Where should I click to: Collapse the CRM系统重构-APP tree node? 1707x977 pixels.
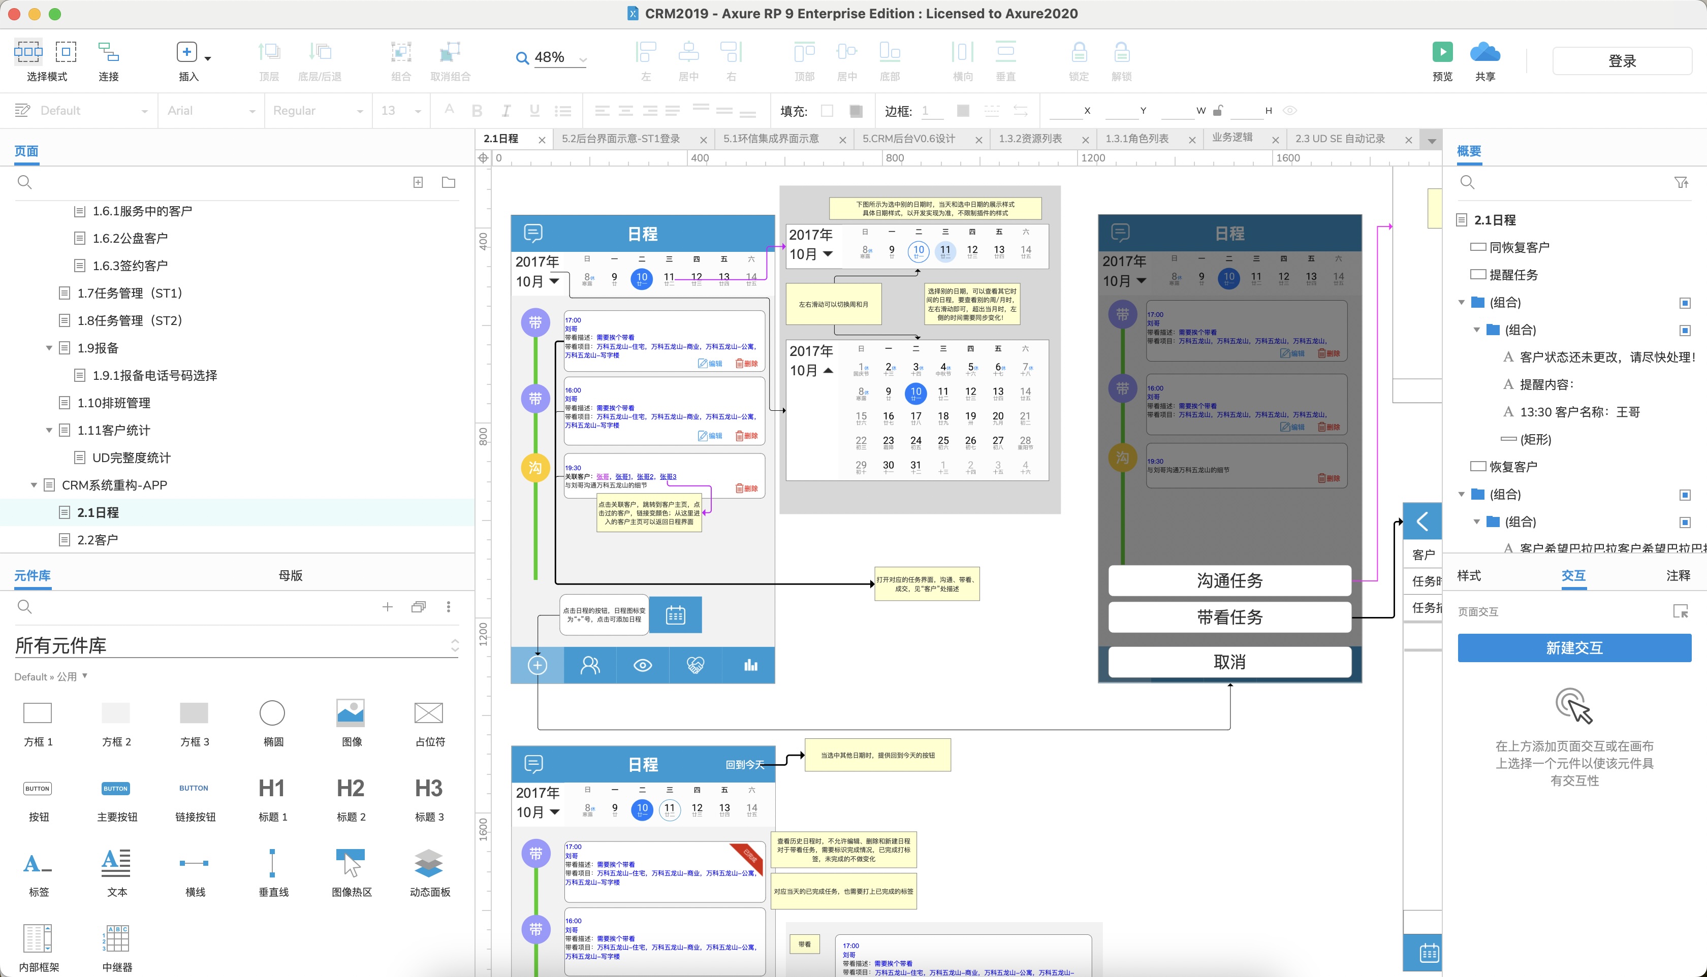(x=34, y=484)
